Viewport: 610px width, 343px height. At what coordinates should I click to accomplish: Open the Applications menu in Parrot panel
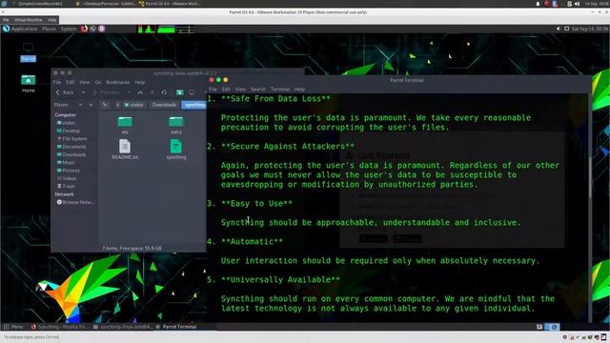(20, 29)
